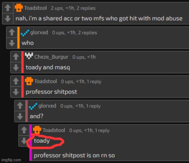Downvote Cheze_Burgur's "toady and masq" comment
Screen dimensions: 189x163
tap(16, 67)
